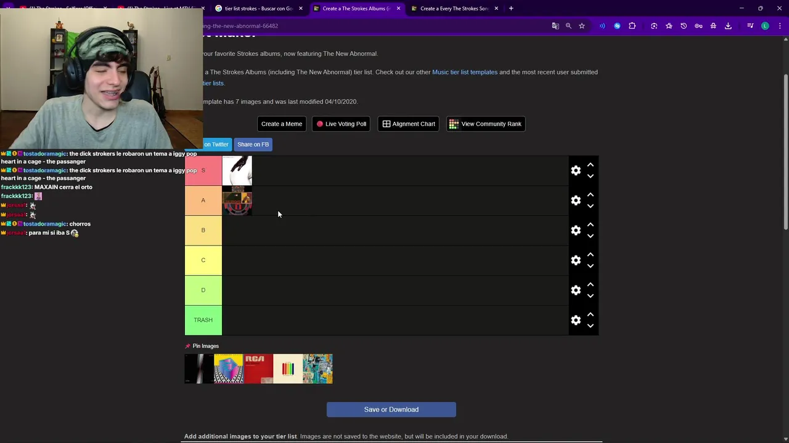Open the browser extensions puzzle icon
This screenshot has height=443, width=789.
tap(632, 26)
